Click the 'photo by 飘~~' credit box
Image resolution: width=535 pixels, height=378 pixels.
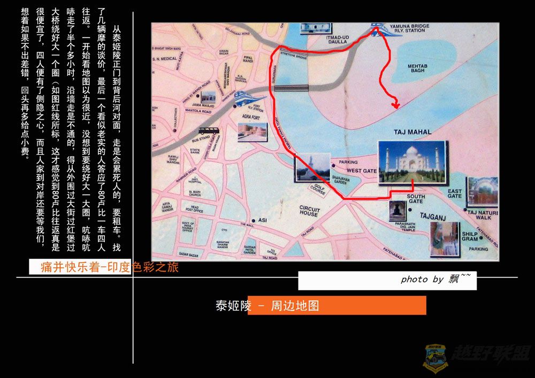387,280
